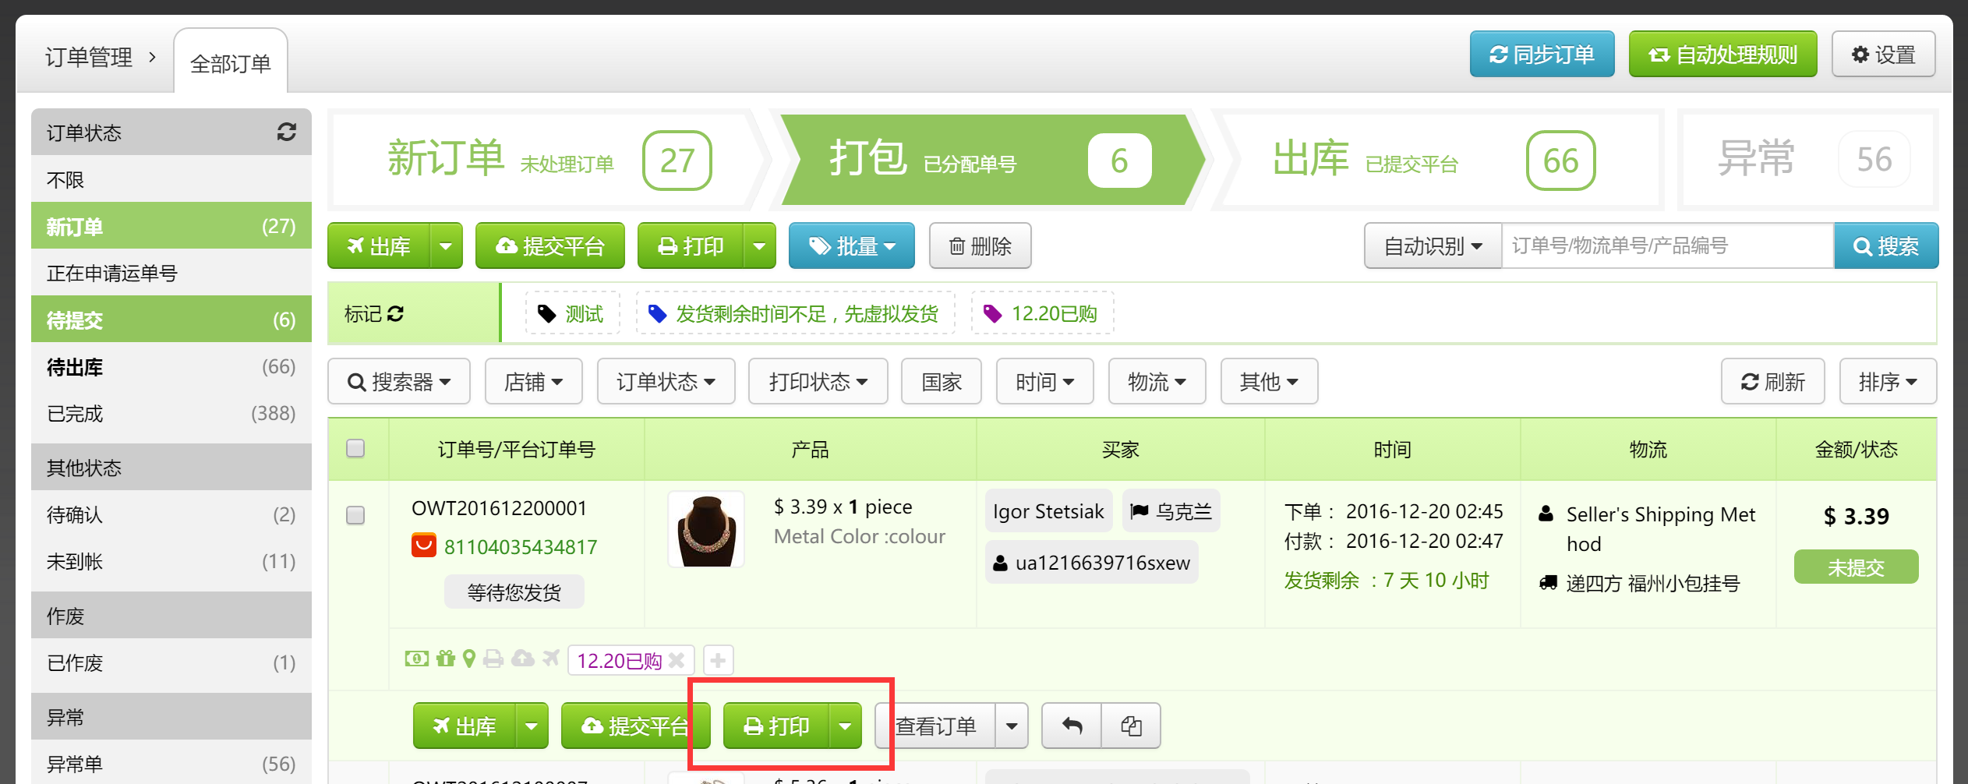Click the truck logistics icon beside 递四方 福州小包挂号
1968x784 pixels.
pyautogui.click(x=1548, y=583)
